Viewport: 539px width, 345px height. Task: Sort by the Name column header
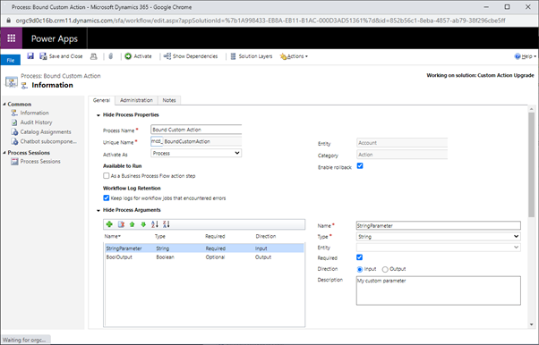tap(113, 236)
